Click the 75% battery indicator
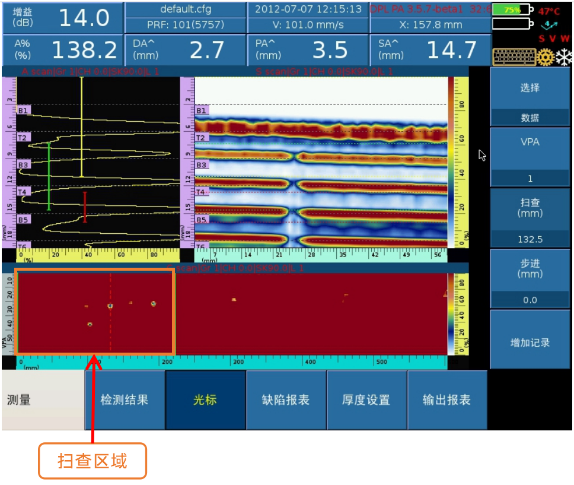 (x=512, y=10)
